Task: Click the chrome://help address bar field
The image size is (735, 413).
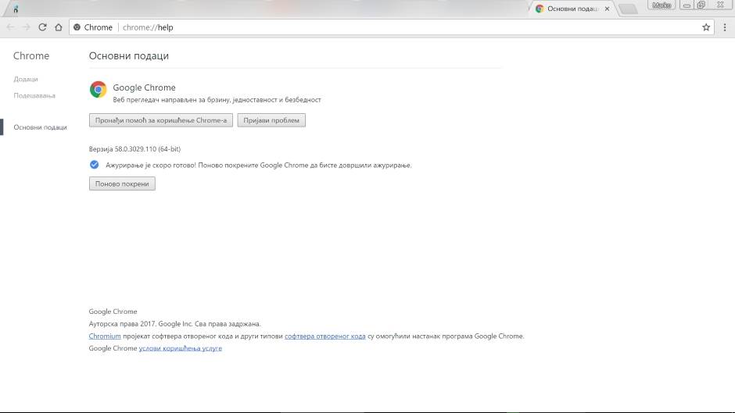Action: click(391, 27)
